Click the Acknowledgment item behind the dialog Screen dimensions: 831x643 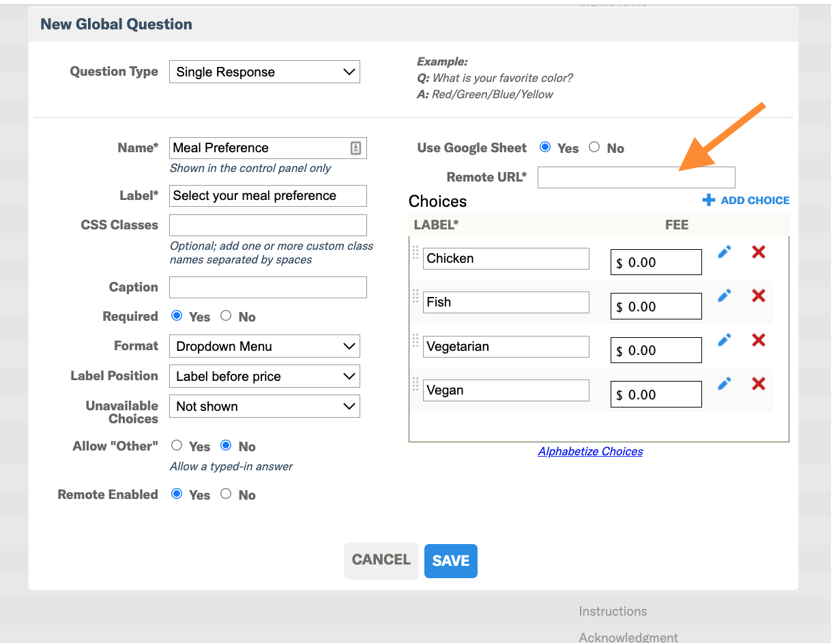pos(628,638)
